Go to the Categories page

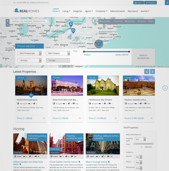(x=78, y=11)
